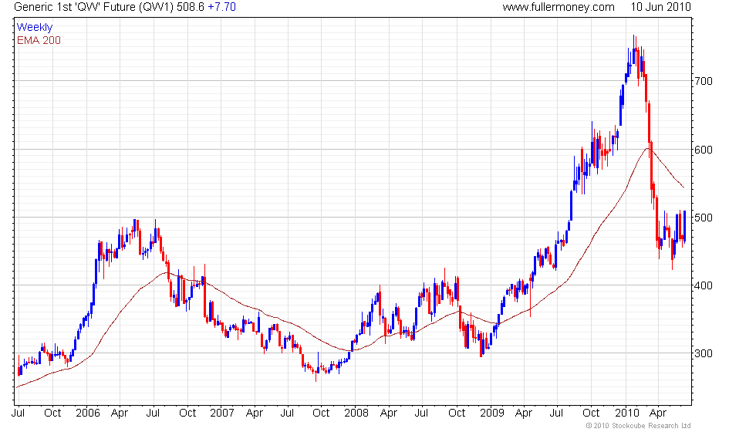Click the 2008 year label on time axis
The width and height of the screenshot is (756, 432).
(x=356, y=413)
